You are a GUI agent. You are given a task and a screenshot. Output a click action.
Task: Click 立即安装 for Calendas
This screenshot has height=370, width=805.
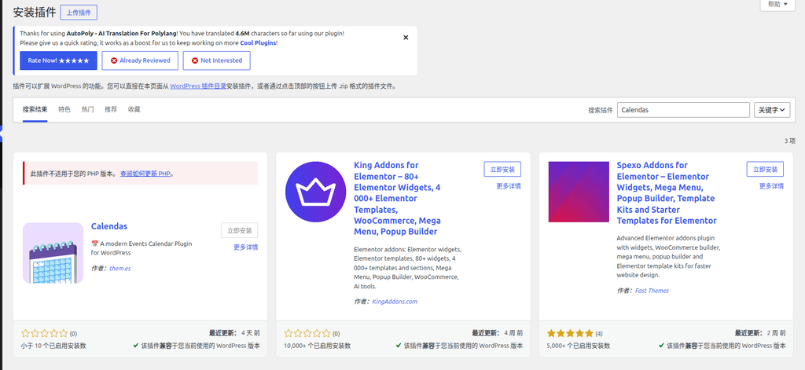[x=239, y=230]
